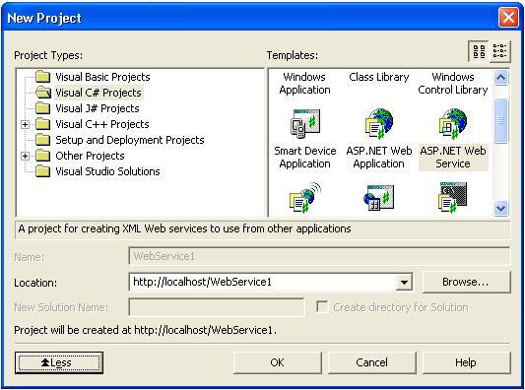Image resolution: width=525 pixels, height=390 pixels.
Task: Click the Setup and Deployment Projects folder icon
Action: click(43, 140)
